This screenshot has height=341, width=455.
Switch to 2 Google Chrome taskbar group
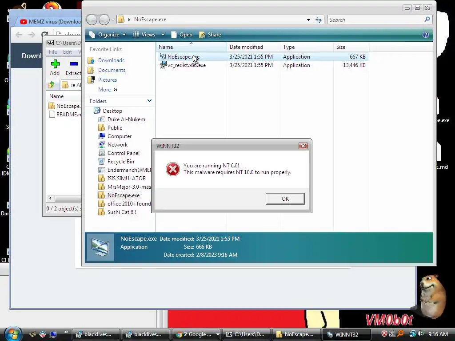(x=196, y=334)
